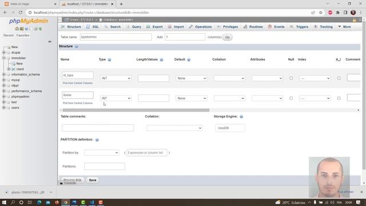Click the Go button to add columns

[228, 37]
